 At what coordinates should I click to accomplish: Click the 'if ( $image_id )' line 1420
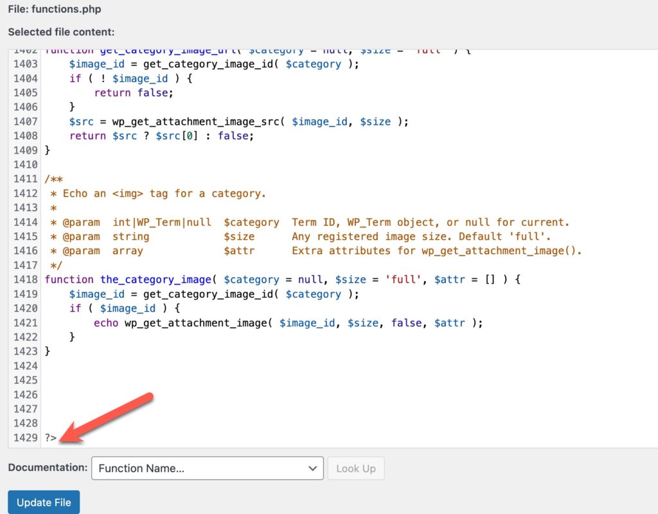(x=125, y=308)
